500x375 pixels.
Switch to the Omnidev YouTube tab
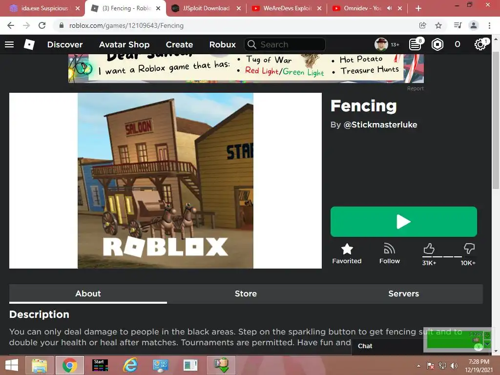pyautogui.click(x=363, y=8)
